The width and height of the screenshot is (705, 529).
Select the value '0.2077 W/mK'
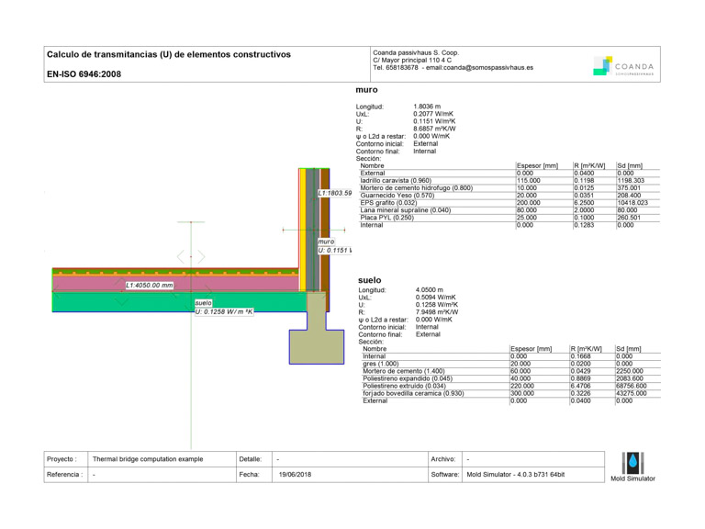click(433, 114)
